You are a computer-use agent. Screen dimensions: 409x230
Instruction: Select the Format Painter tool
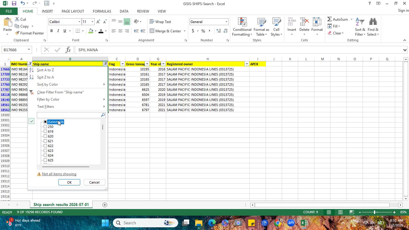29,33
